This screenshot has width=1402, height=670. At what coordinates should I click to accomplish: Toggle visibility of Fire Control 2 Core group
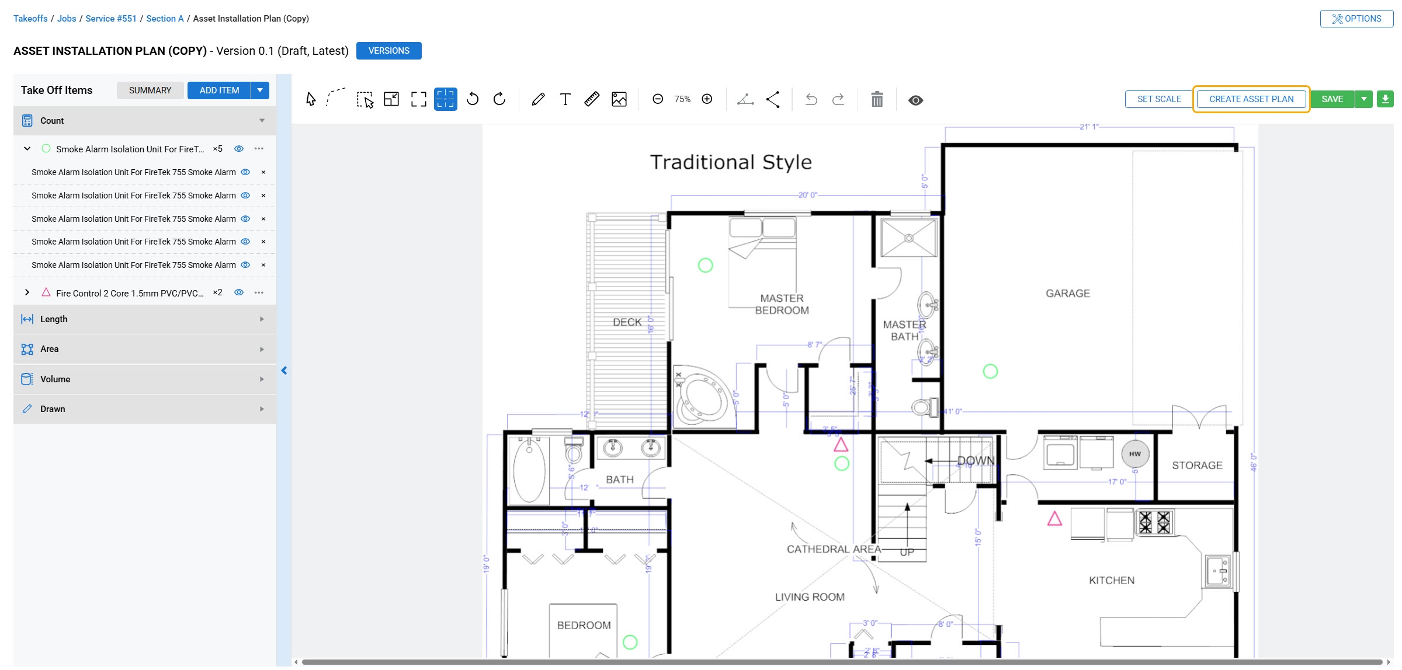point(239,292)
